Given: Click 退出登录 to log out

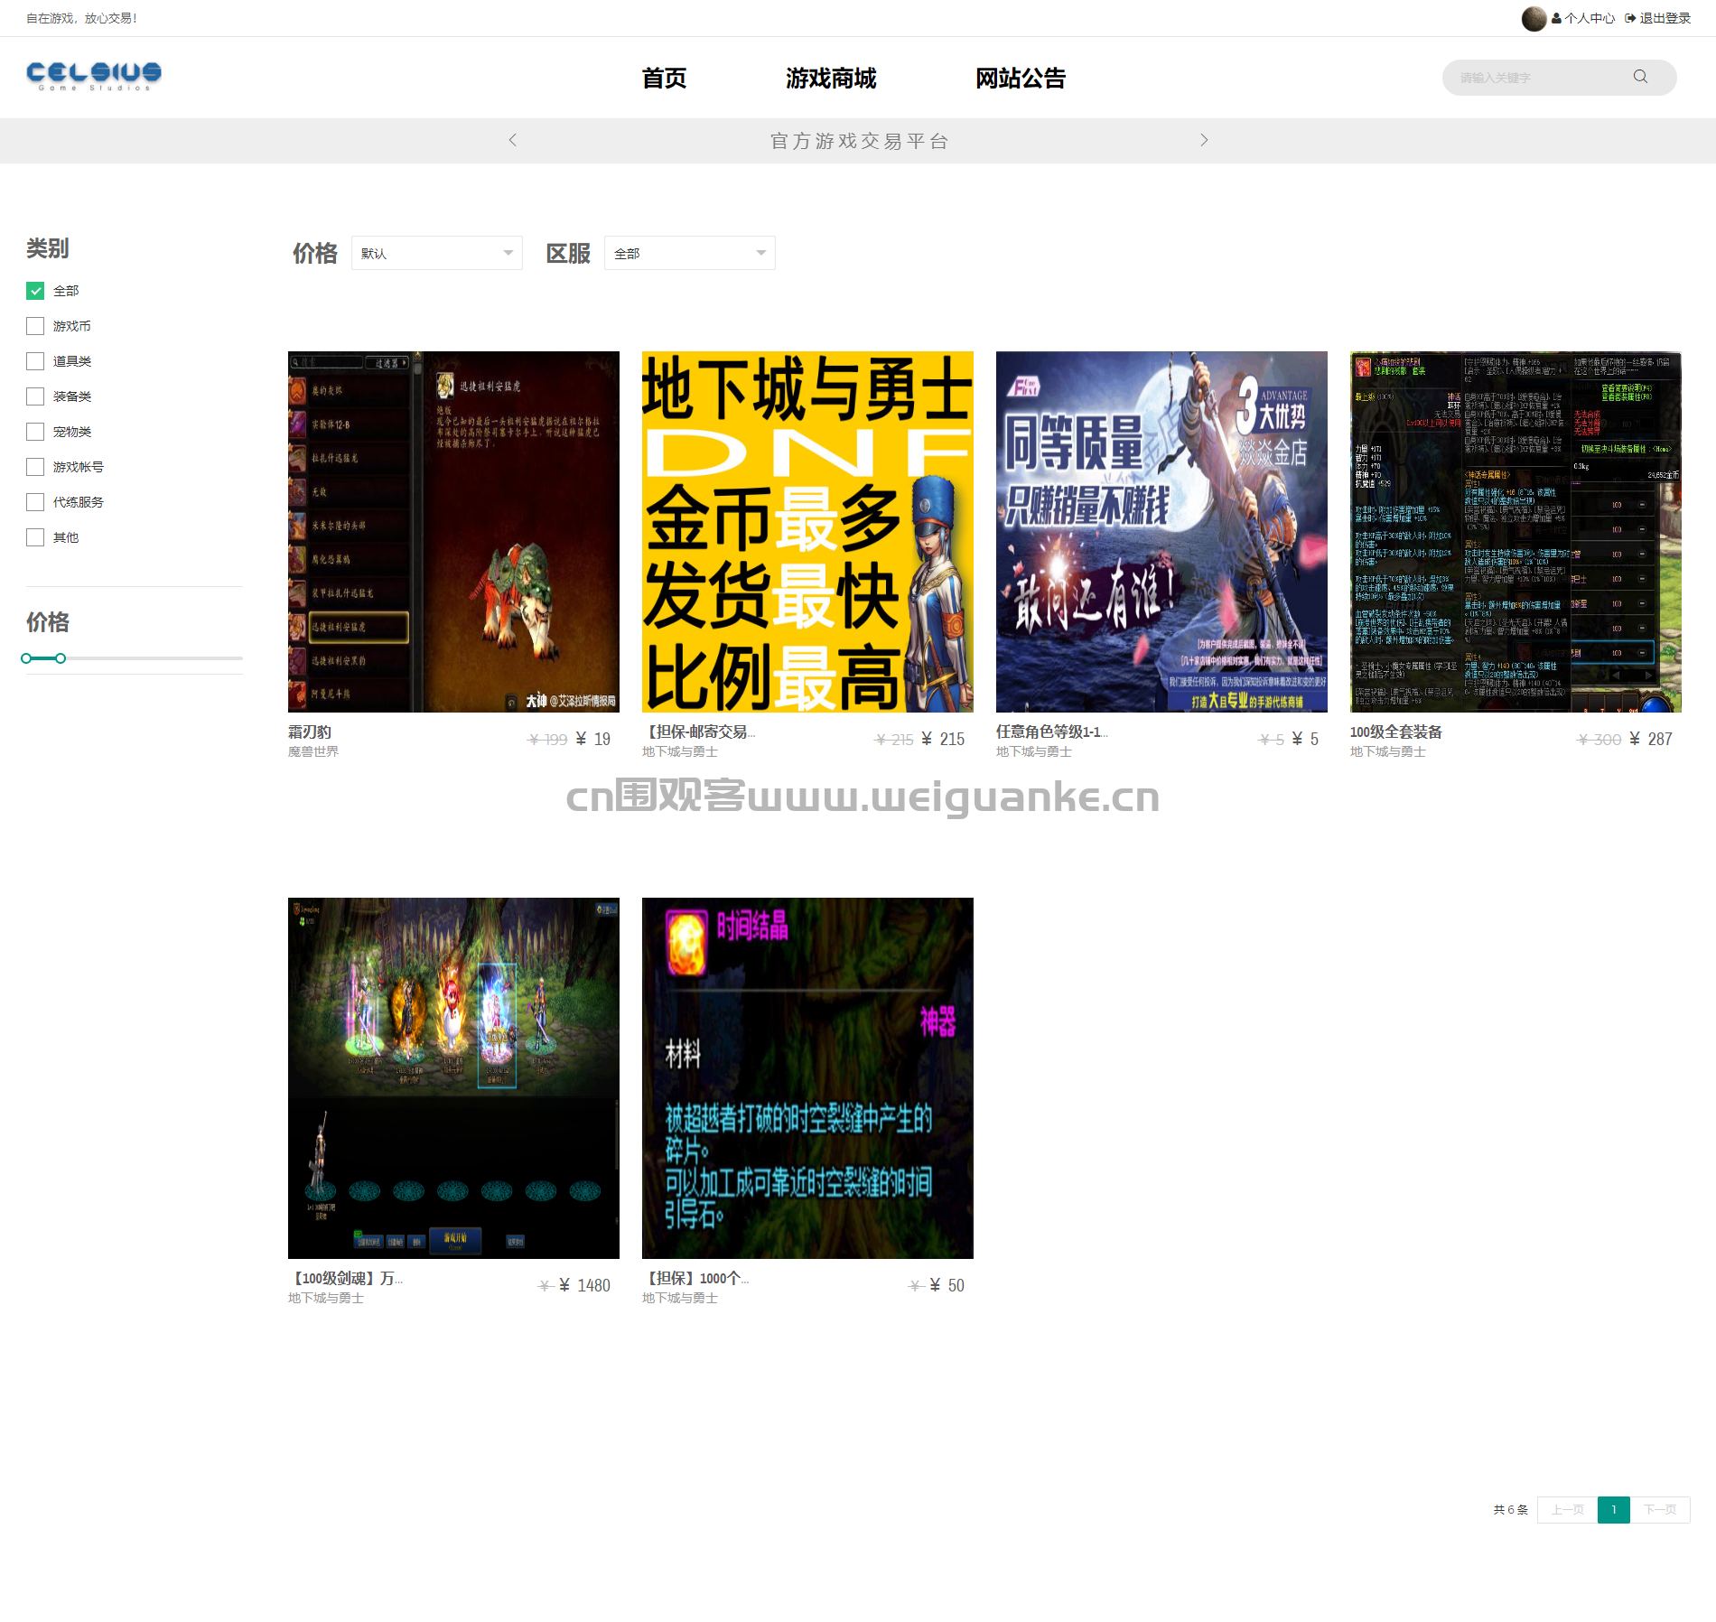Looking at the screenshot, I should pyautogui.click(x=1658, y=18).
